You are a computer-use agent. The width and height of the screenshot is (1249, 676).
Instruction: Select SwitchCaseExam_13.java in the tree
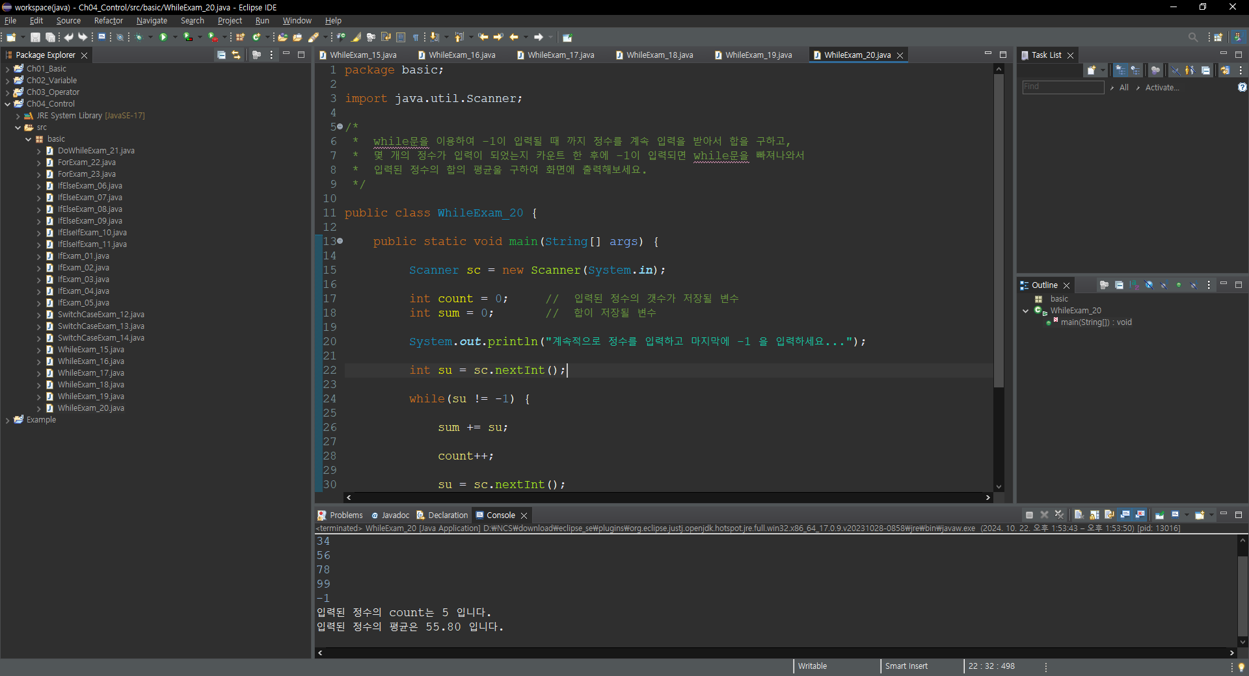[101, 326]
